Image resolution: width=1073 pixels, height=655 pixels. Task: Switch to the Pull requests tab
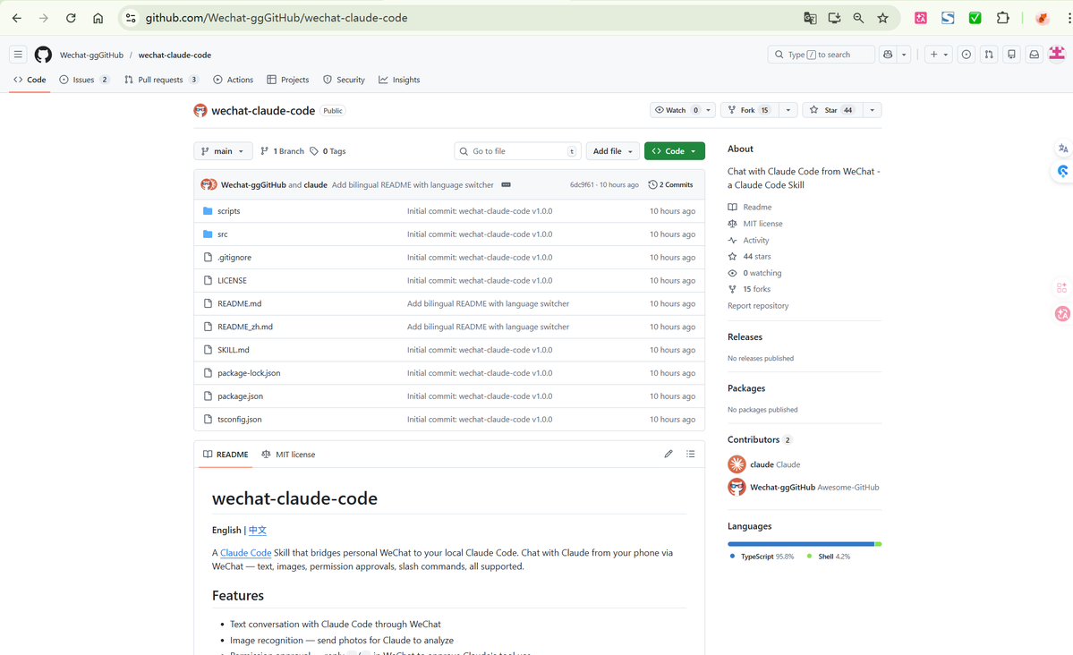pyautogui.click(x=161, y=80)
